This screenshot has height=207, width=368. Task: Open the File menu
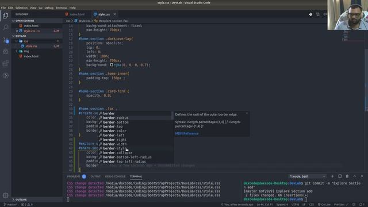tap(3, 7)
